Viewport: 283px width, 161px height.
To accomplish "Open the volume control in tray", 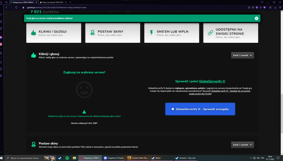I will coord(258,158).
